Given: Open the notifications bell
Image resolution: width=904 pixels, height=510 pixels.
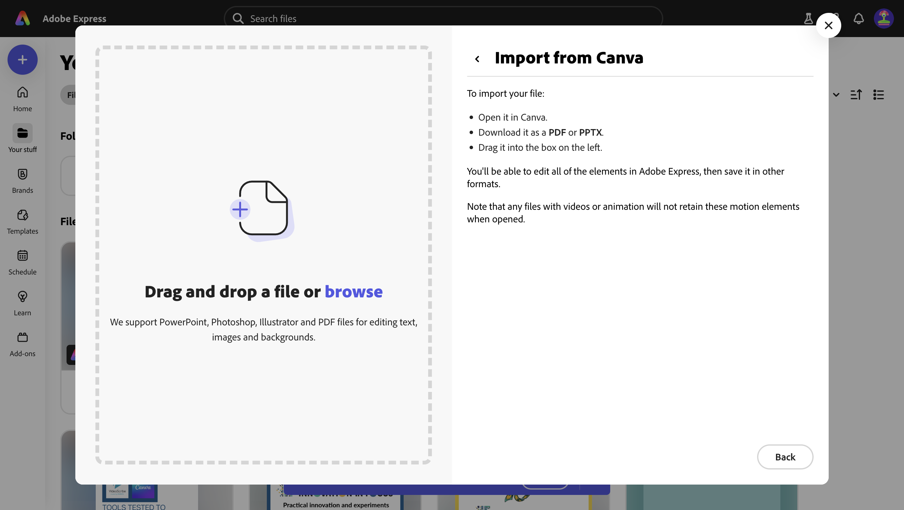Looking at the screenshot, I should pyautogui.click(x=858, y=19).
